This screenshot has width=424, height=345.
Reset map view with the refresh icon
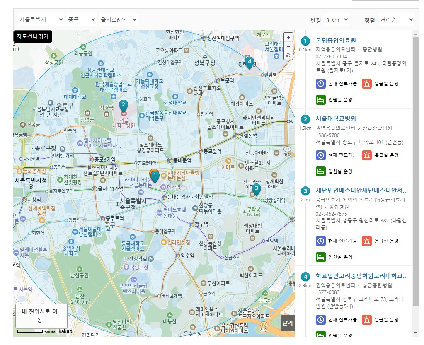[x=288, y=55]
